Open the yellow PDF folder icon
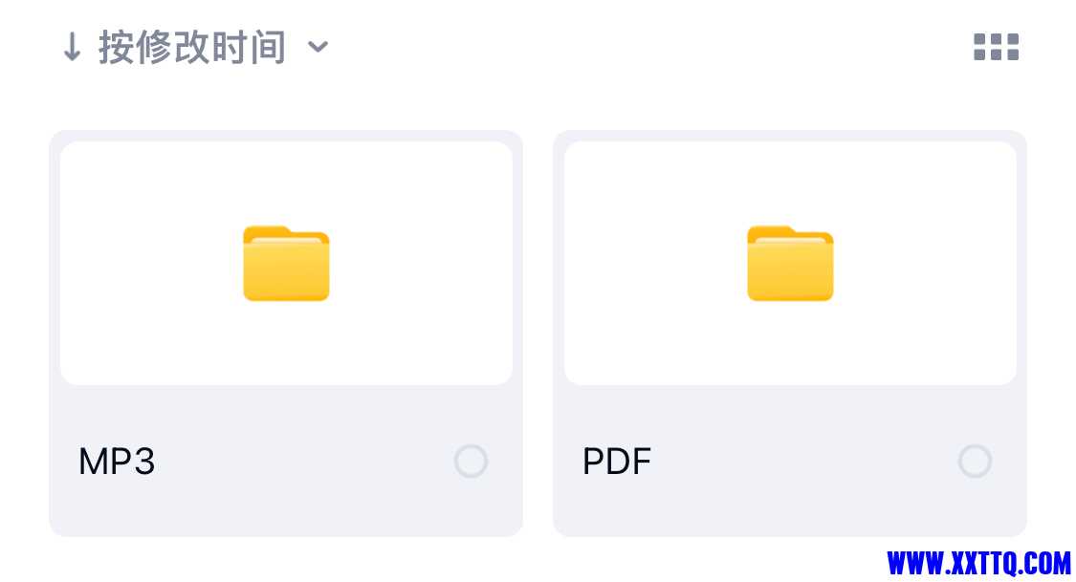 [790, 263]
